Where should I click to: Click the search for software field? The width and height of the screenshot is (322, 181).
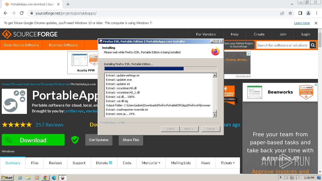(x=283, y=45)
